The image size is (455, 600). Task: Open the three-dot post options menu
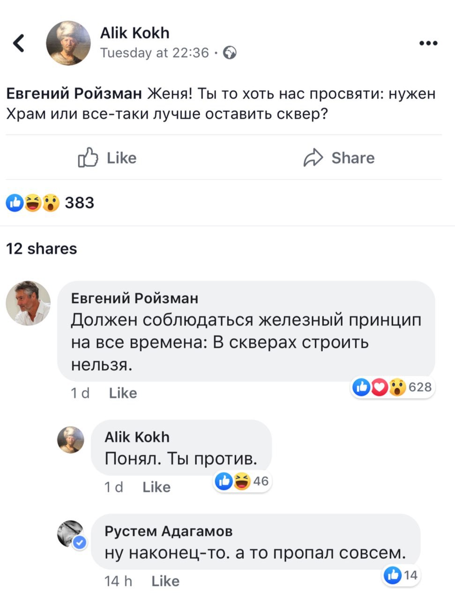428,43
